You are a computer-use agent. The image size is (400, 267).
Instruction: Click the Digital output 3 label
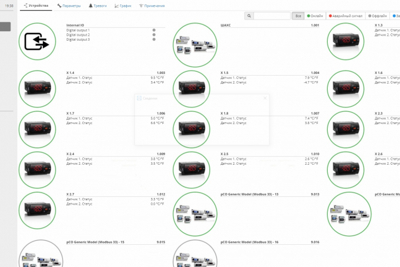tap(78, 39)
